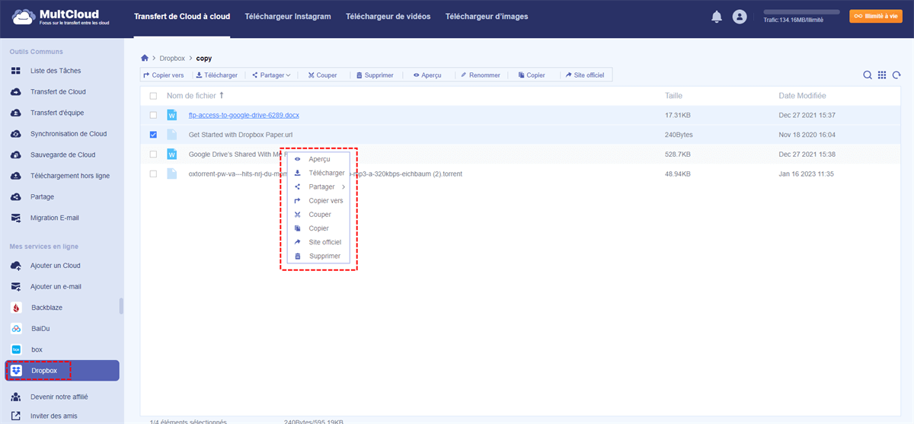Open the notifications bell icon
This screenshot has width=914, height=424.
[x=717, y=16]
